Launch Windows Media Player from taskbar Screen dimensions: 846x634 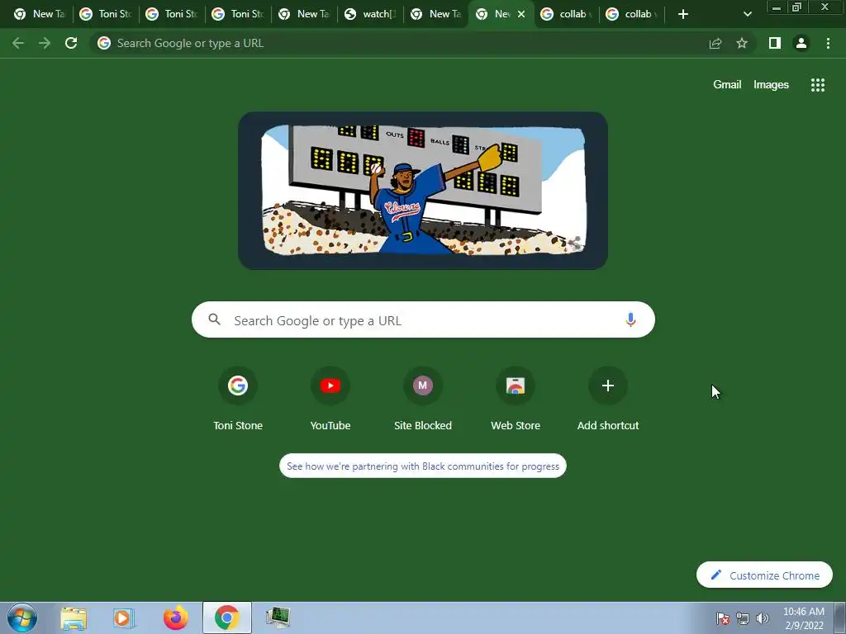pos(124,617)
